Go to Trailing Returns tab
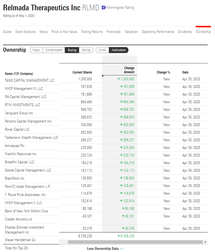Viewport: 215px width, 252px height. click(92, 32)
